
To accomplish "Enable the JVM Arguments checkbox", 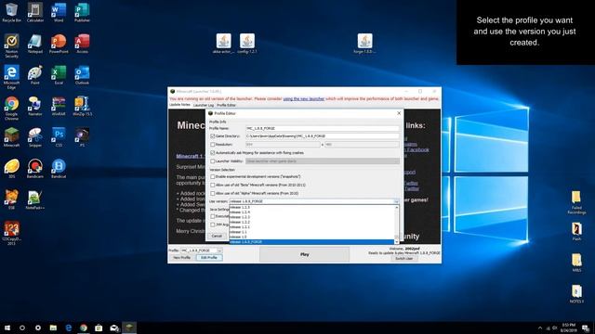I will (x=213, y=225).
